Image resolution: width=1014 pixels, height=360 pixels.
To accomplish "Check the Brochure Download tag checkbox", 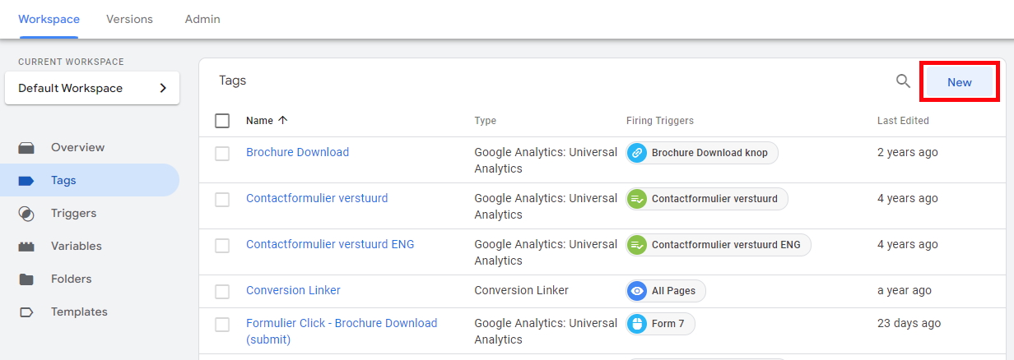I will click(222, 154).
